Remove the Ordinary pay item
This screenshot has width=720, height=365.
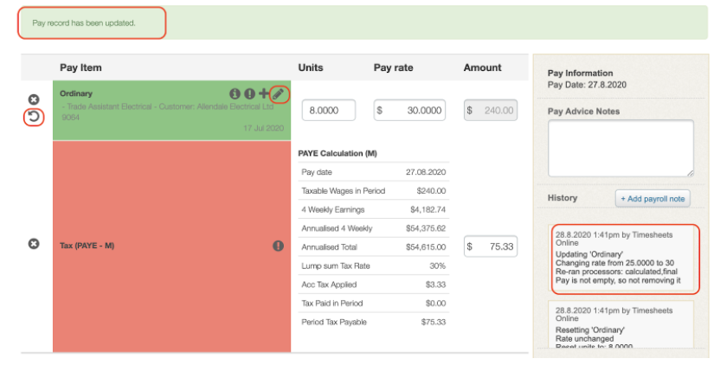click(x=34, y=99)
